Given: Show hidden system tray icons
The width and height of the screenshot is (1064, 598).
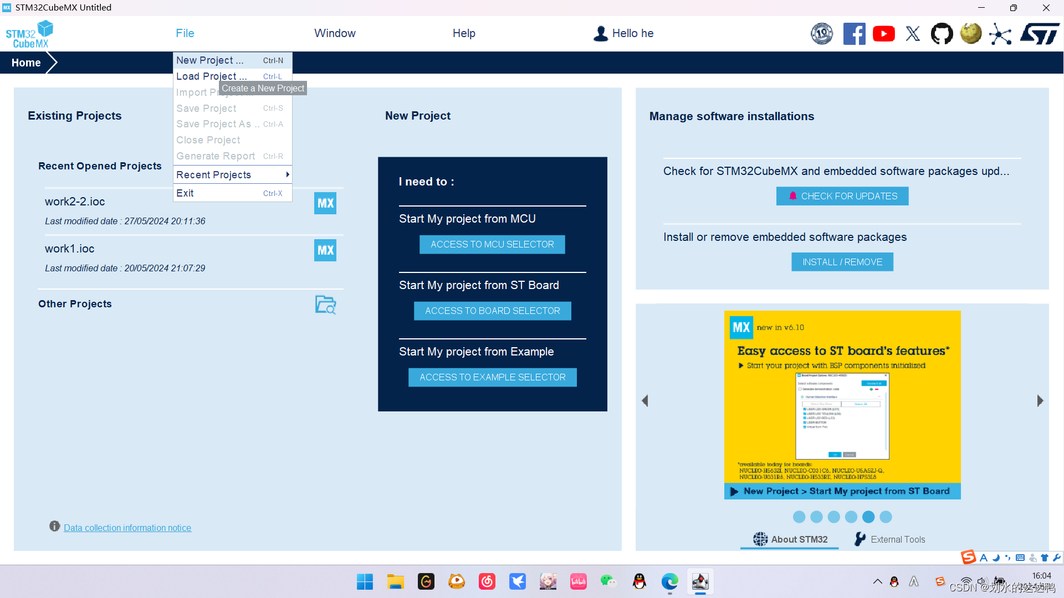Looking at the screenshot, I should (878, 581).
